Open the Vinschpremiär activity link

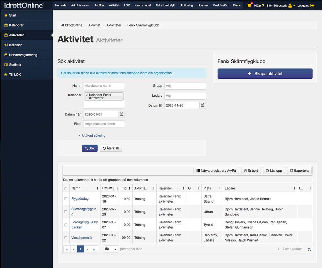82,238
